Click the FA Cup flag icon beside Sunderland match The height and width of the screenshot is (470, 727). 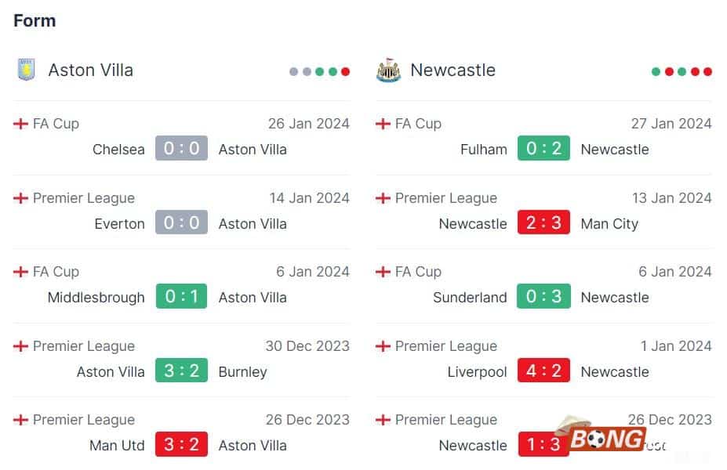pos(383,271)
